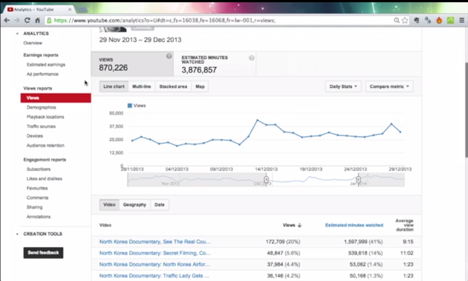Open the browser home page icon
Screen dimensions: 468x281
coord(37,20)
